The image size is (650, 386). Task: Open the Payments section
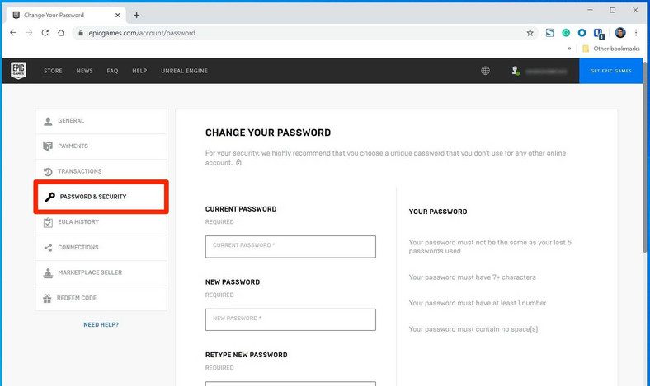coord(101,146)
